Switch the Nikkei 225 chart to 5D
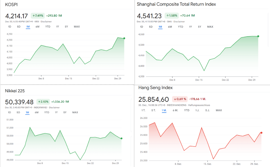This screenshot has height=167, width=270. [x=18, y=112]
